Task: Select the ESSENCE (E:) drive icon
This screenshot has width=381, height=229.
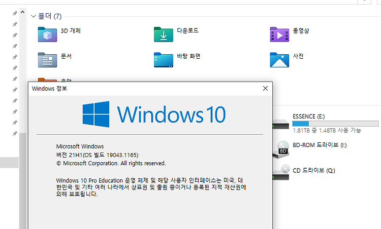Action: pyautogui.click(x=280, y=124)
